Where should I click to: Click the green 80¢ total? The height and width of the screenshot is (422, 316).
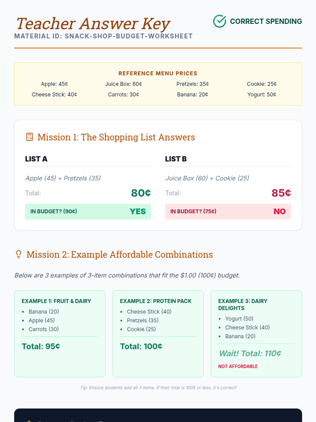coord(141,193)
